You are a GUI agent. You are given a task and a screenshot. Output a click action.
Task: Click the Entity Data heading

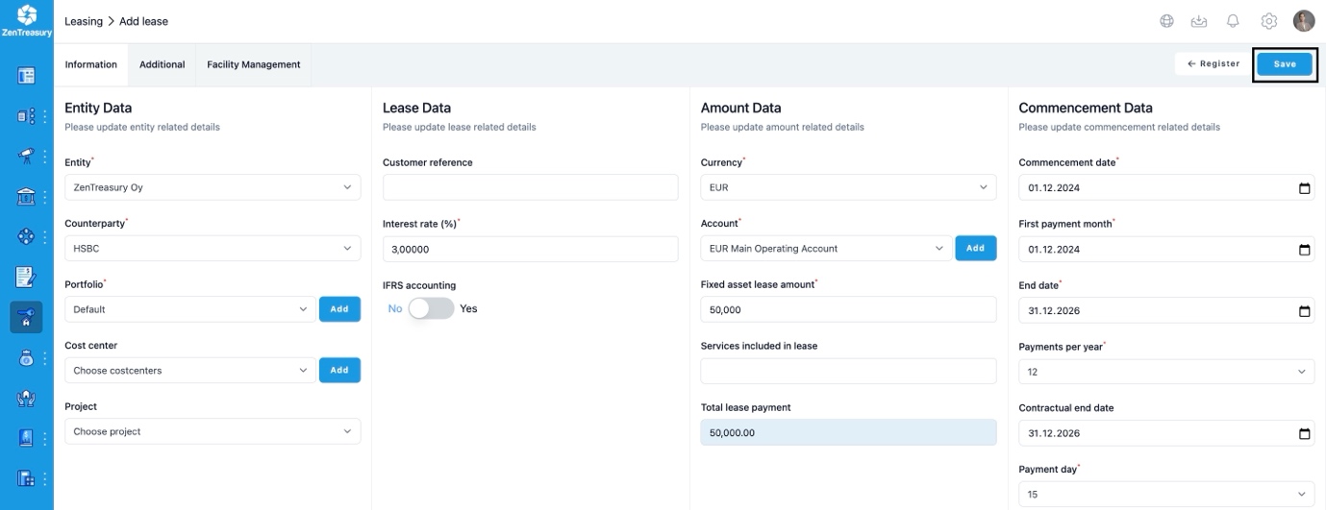click(x=98, y=108)
